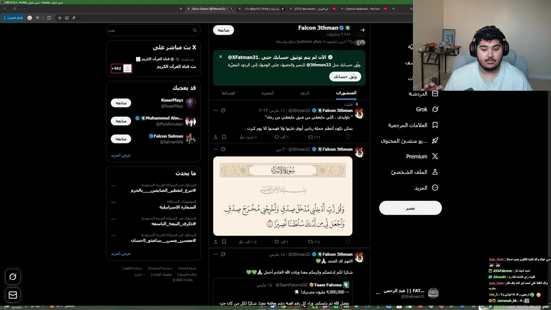Select the المنشورات (Posts) tab

[346, 93]
